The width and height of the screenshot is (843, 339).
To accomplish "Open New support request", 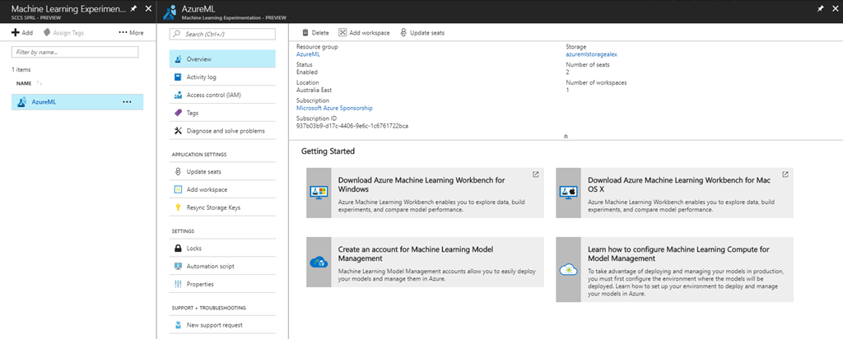I will point(222,325).
